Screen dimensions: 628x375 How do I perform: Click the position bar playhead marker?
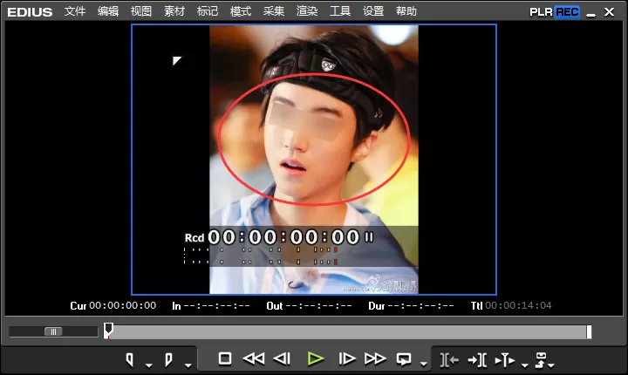pyautogui.click(x=108, y=330)
